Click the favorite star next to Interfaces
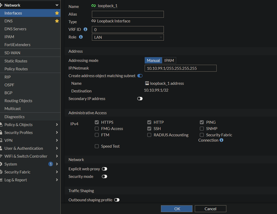The image size is (277, 214). tap(57, 13)
